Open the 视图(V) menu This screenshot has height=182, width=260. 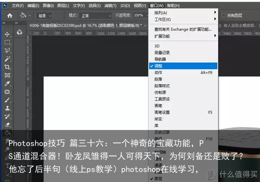pyautogui.click(x=140, y=6)
